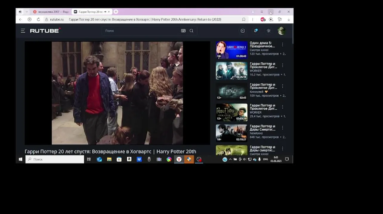
Task: Open 'Один дома 5: Праздничное' title link
Action: pyautogui.click(x=262, y=45)
